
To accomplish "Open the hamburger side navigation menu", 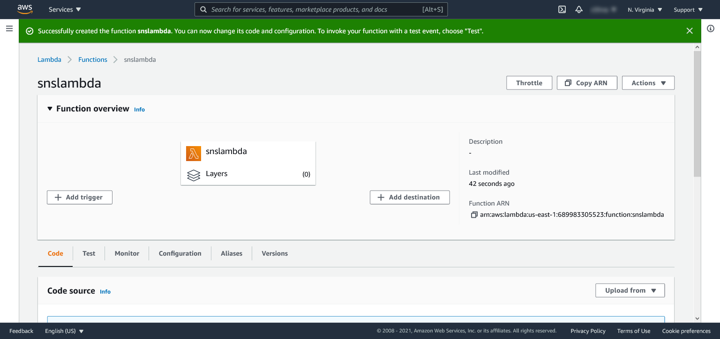I will (9, 29).
